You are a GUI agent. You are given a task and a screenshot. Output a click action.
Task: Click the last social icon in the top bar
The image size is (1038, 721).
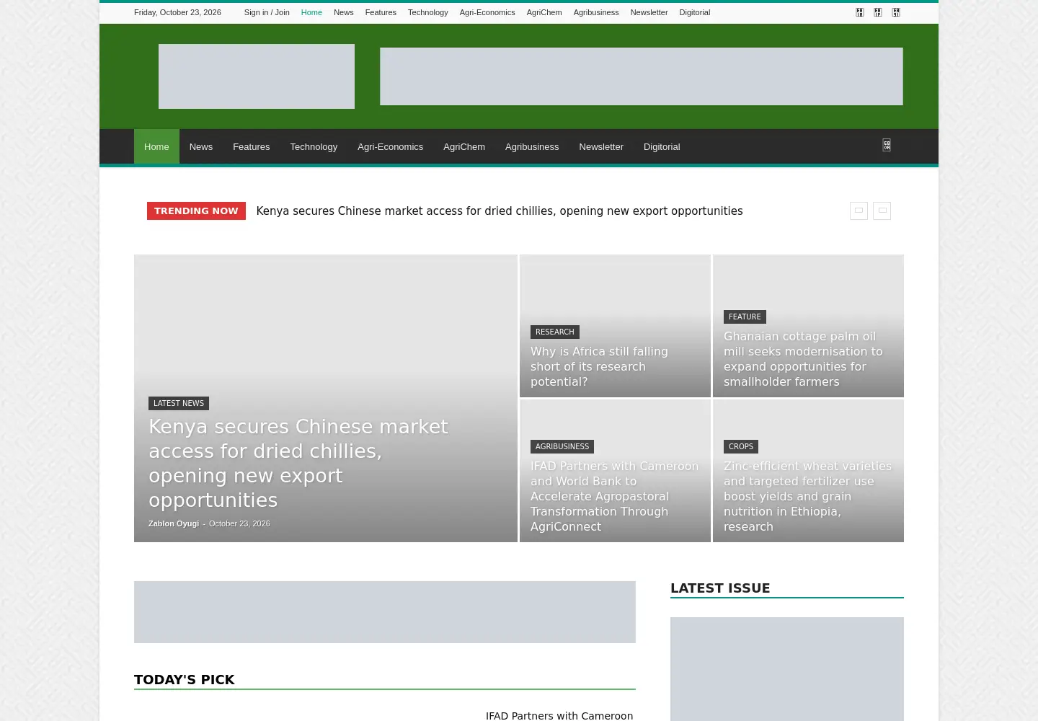896,12
